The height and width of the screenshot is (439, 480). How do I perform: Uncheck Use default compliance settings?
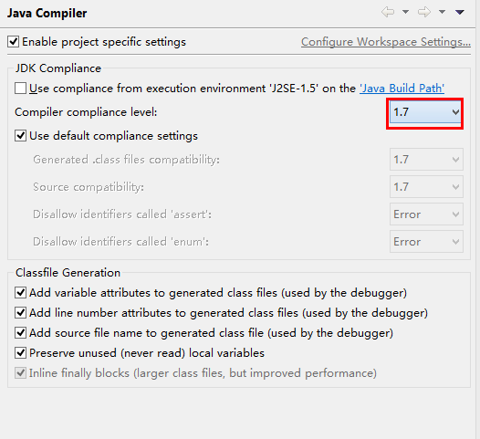(20, 136)
